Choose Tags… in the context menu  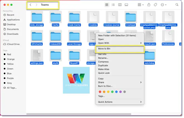click(120, 96)
